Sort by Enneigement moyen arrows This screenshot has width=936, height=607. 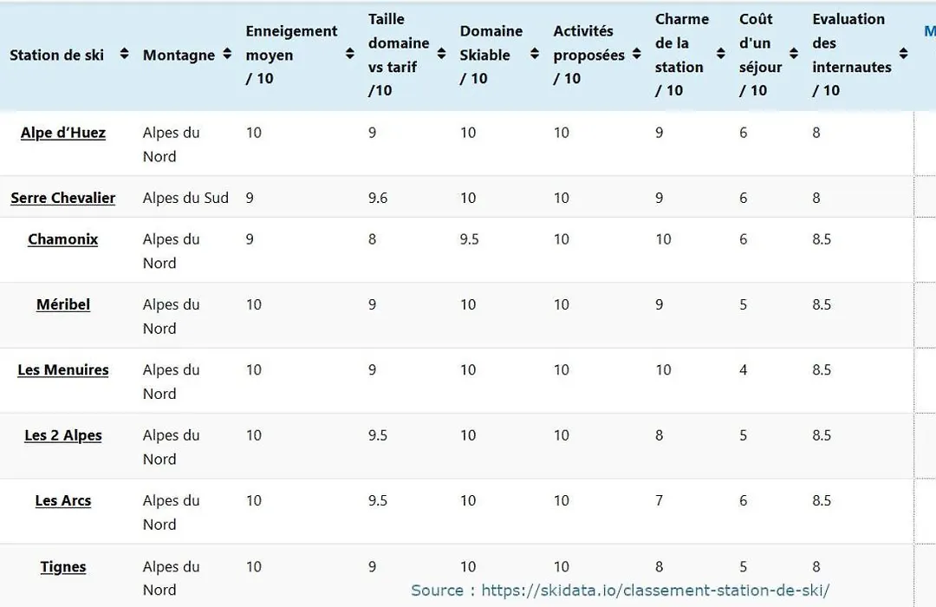[350, 55]
